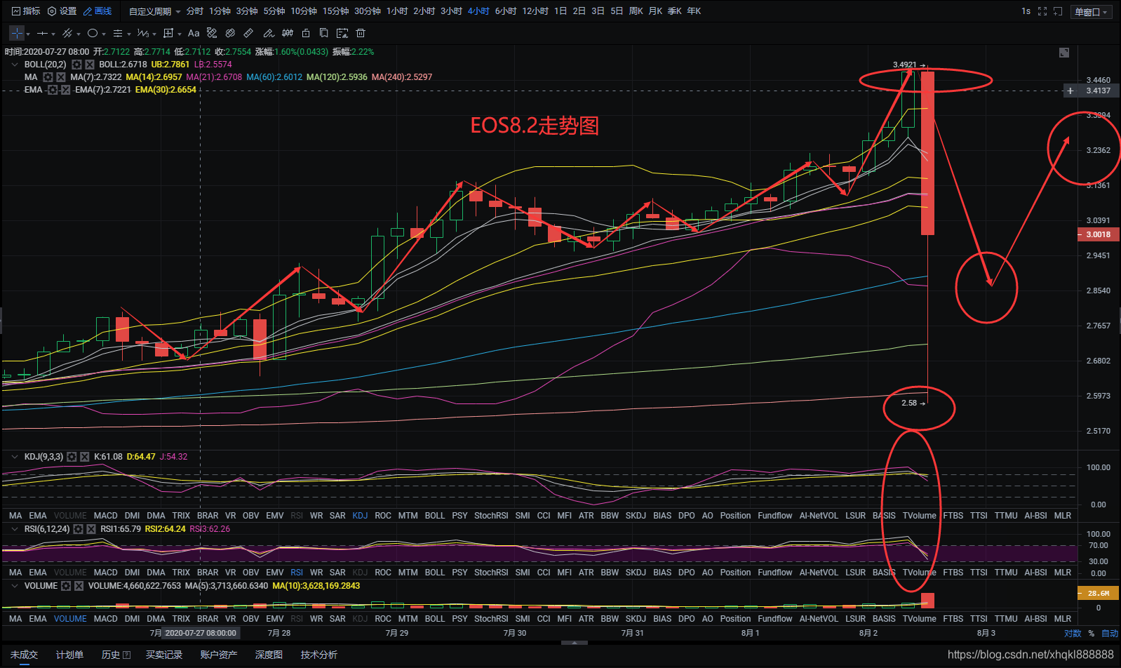The height and width of the screenshot is (668, 1121).
Task: Remove the VOLUME indicator with X
Action: click(79, 586)
